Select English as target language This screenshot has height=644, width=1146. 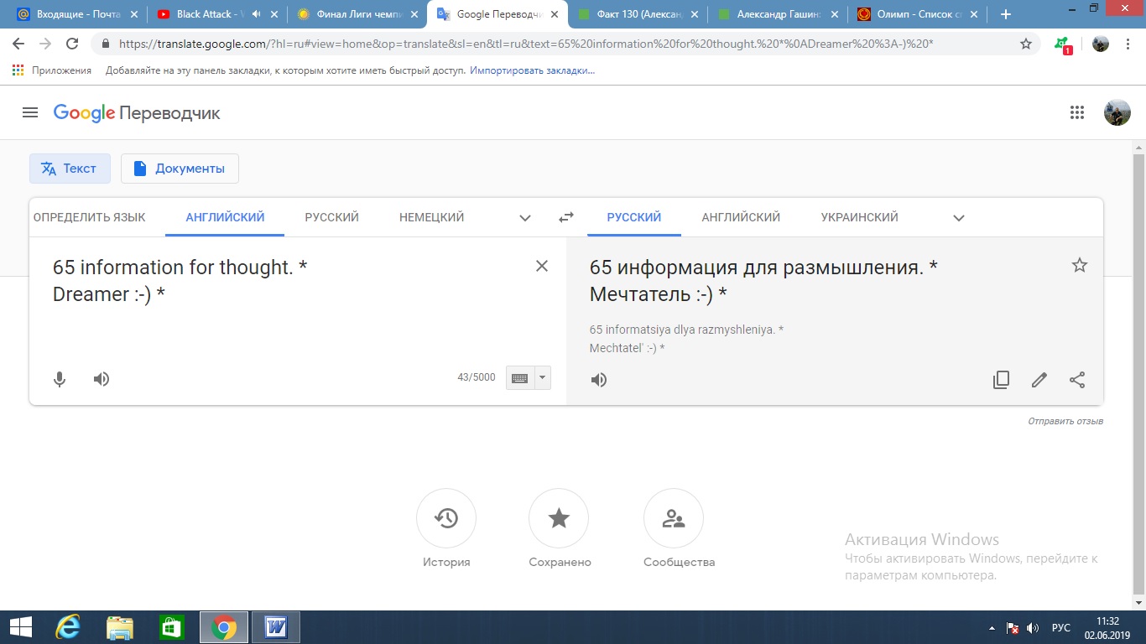pos(741,217)
